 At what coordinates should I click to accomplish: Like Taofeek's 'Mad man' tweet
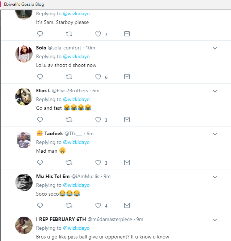click(98, 162)
